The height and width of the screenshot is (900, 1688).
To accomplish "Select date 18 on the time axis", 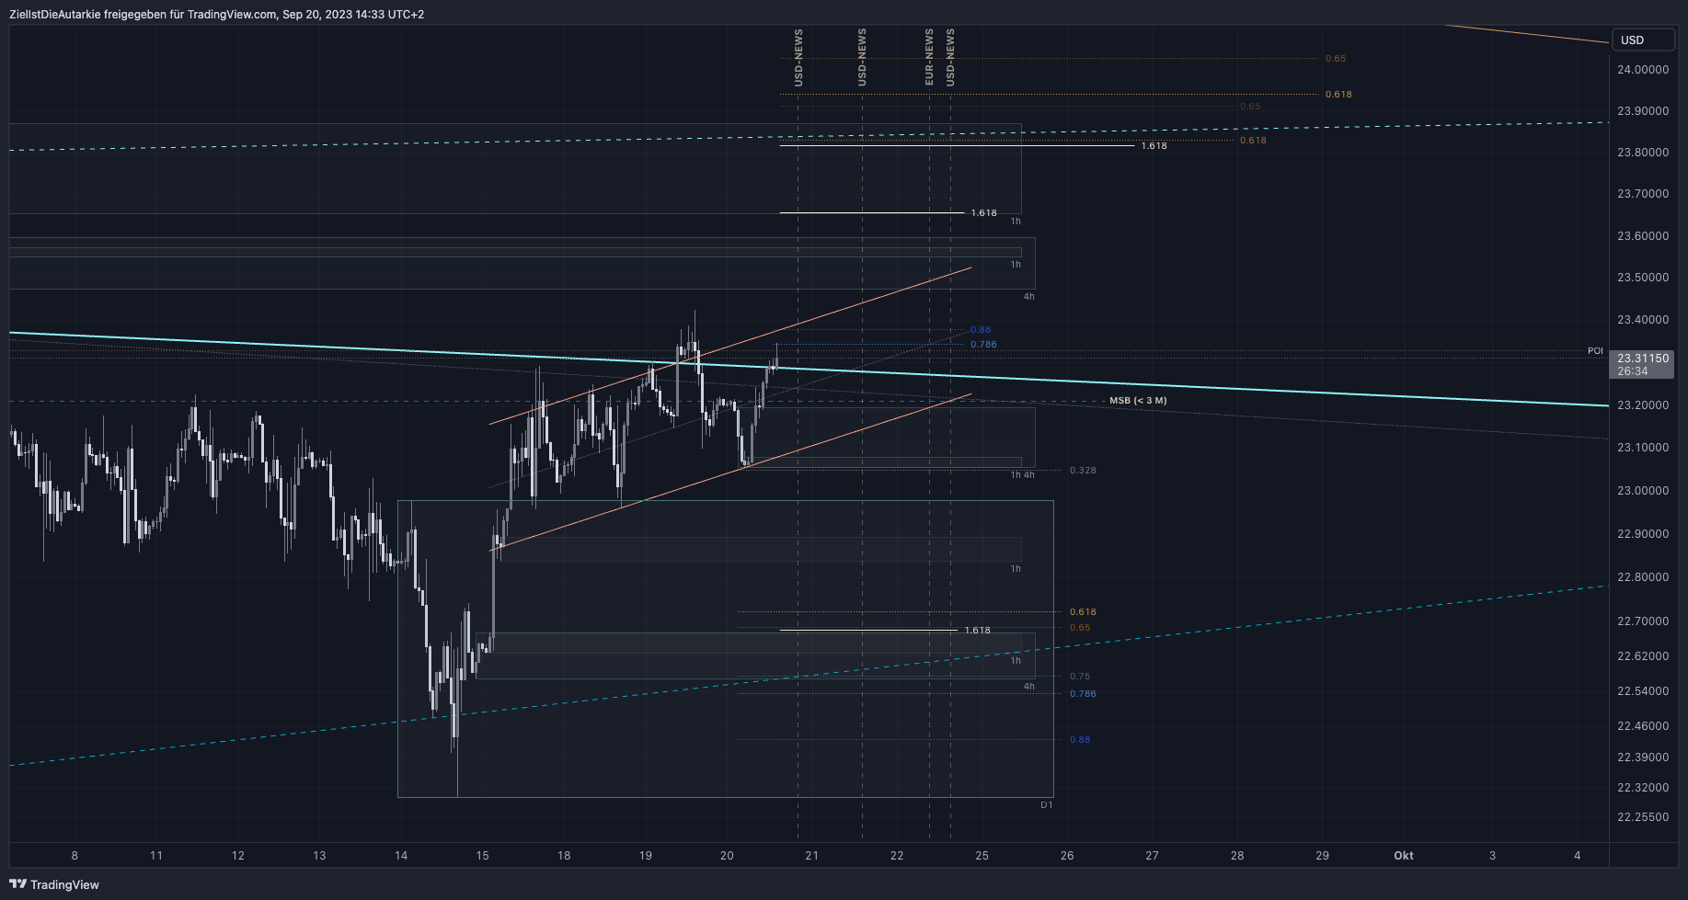I will 564,856.
